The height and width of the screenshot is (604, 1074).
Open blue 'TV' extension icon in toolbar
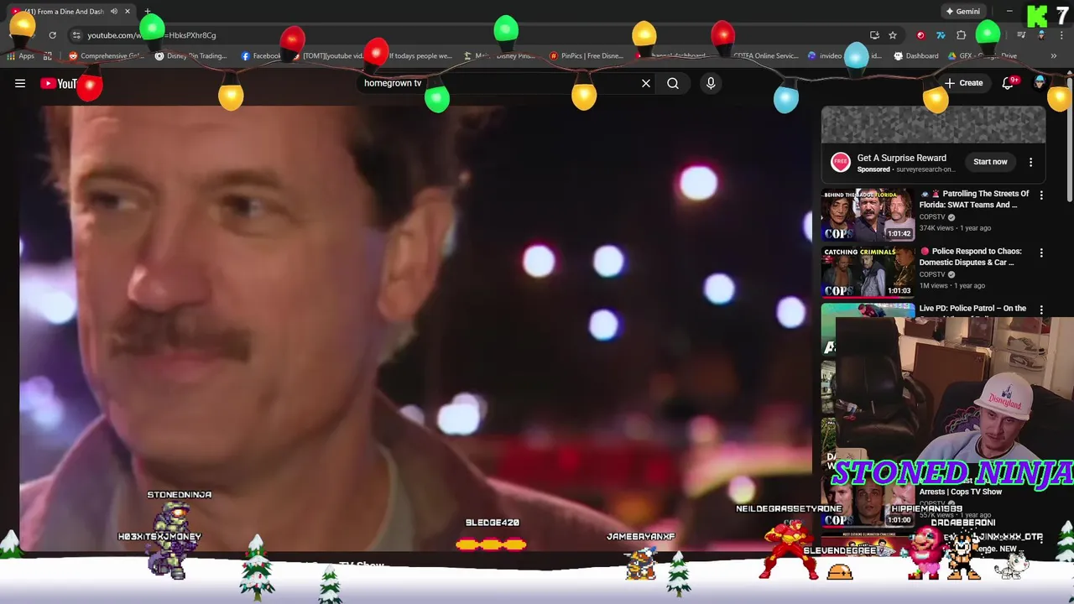[941, 35]
